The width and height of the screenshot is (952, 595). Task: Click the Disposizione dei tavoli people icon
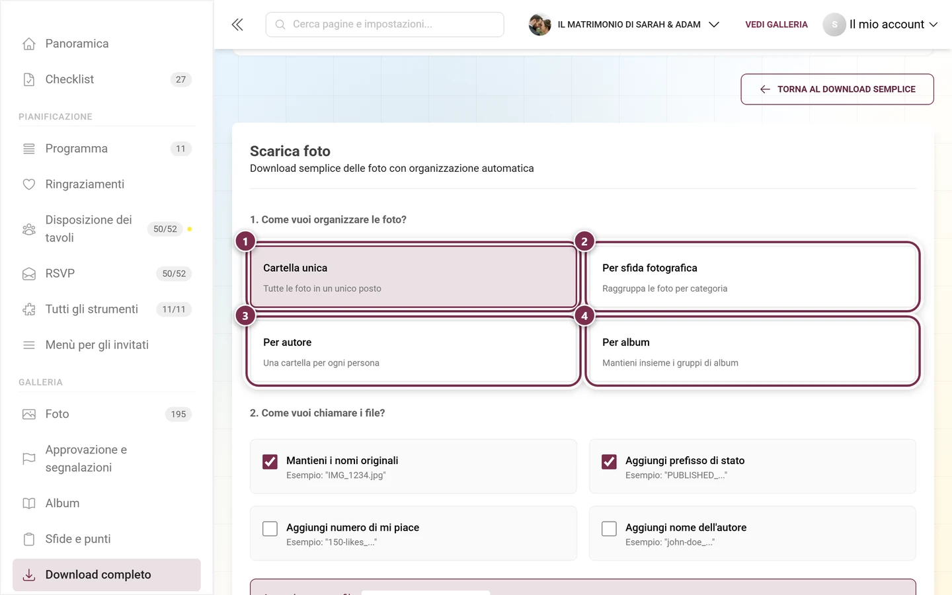point(29,229)
